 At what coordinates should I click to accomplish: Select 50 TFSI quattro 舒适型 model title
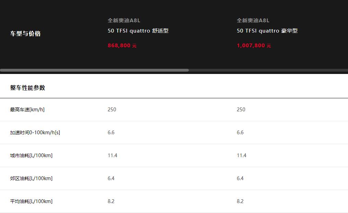[138, 30]
